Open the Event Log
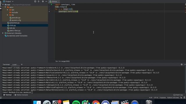 [178, 95]
